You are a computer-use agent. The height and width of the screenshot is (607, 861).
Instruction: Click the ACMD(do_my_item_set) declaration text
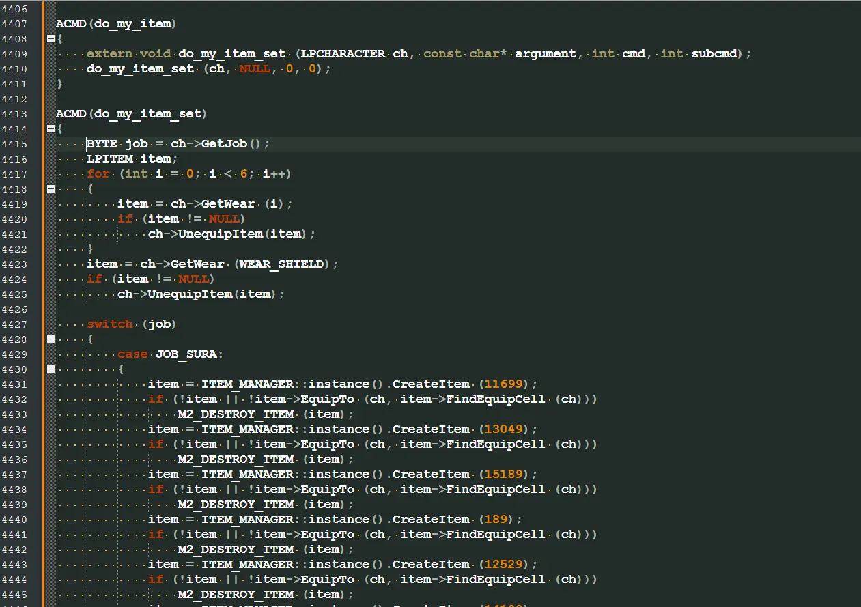coord(131,114)
